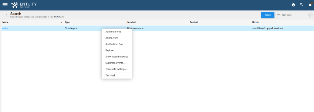Choose Threshold Settings... menu entry
Image resolution: width=314 pixels, height=112 pixels.
[x=117, y=69]
